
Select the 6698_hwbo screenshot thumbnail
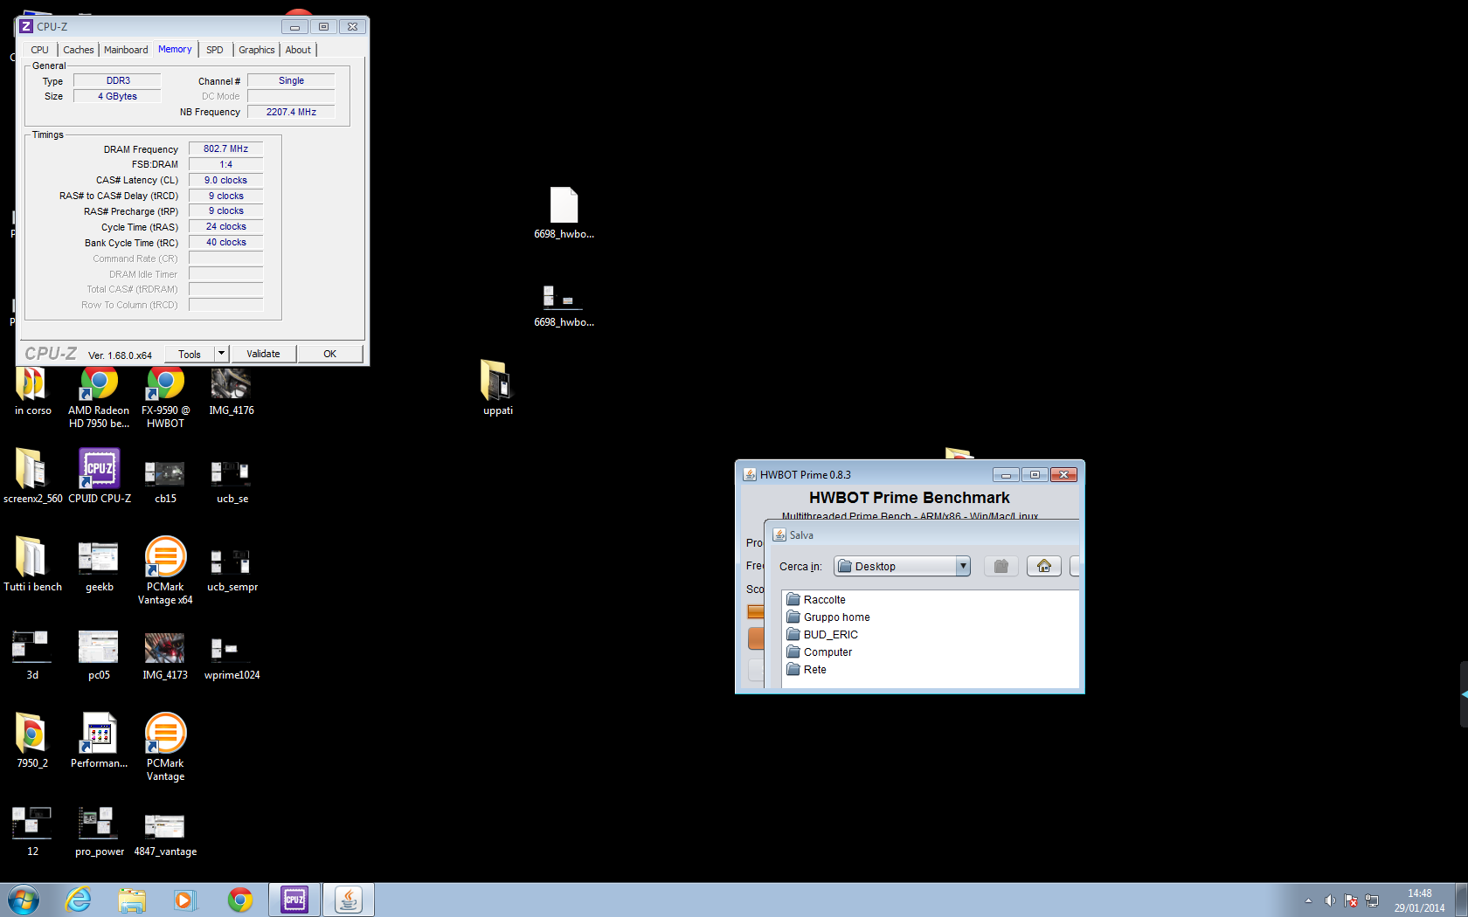[x=564, y=305]
